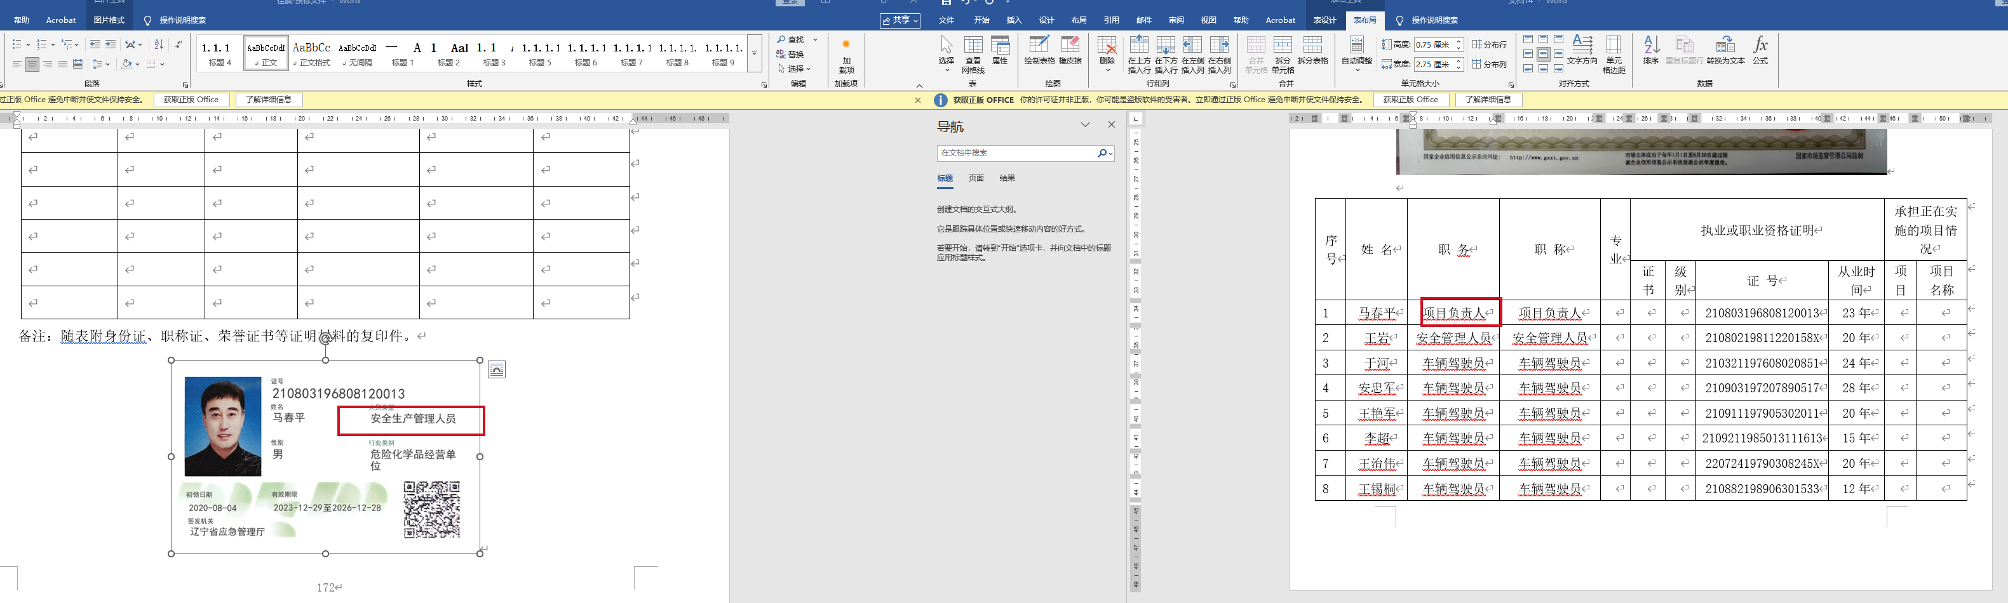Click the 公式 formula icon

tap(1761, 50)
